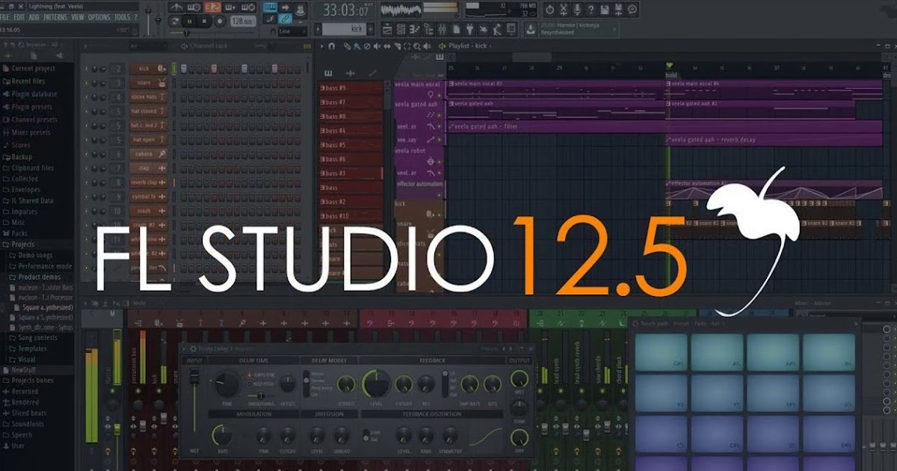Screen dimensions: 897x471
Task: Select the zoom magnifier tool in playlist
Action: (416, 46)
